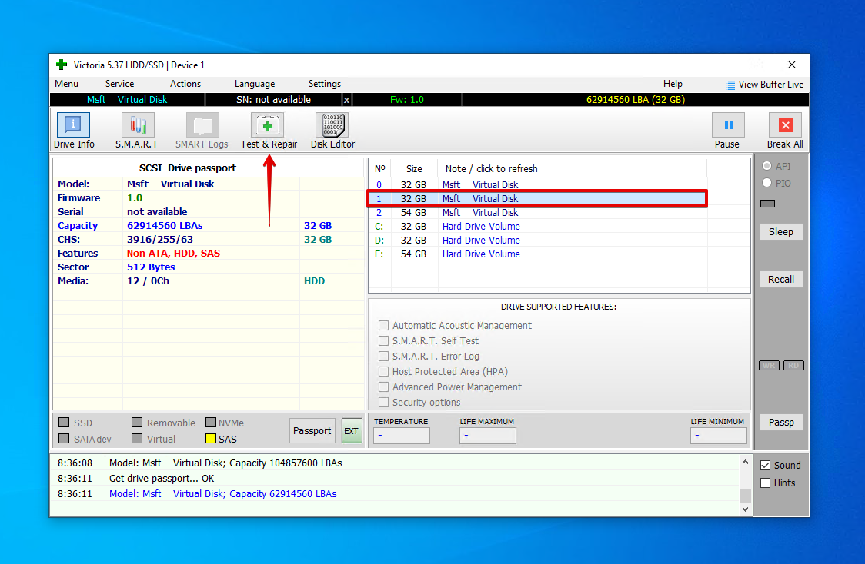Click the Passport button
Viewport: 865px width, 564px height.
click(312, 431)
